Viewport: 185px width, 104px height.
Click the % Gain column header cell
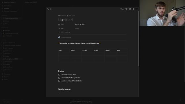(x=87, y=51)
